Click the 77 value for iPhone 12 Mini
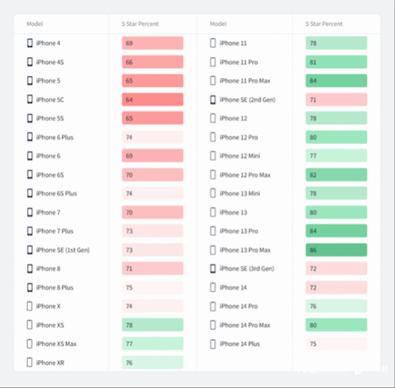 click(313, 156)
